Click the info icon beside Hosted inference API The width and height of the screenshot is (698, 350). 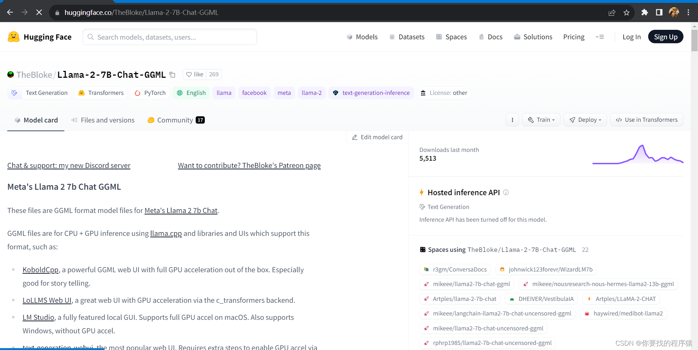tap(506, 192)
